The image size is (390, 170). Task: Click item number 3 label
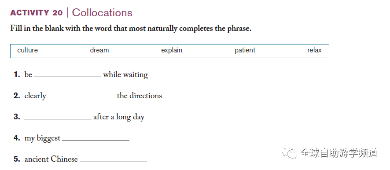click(x=17, y=117)
